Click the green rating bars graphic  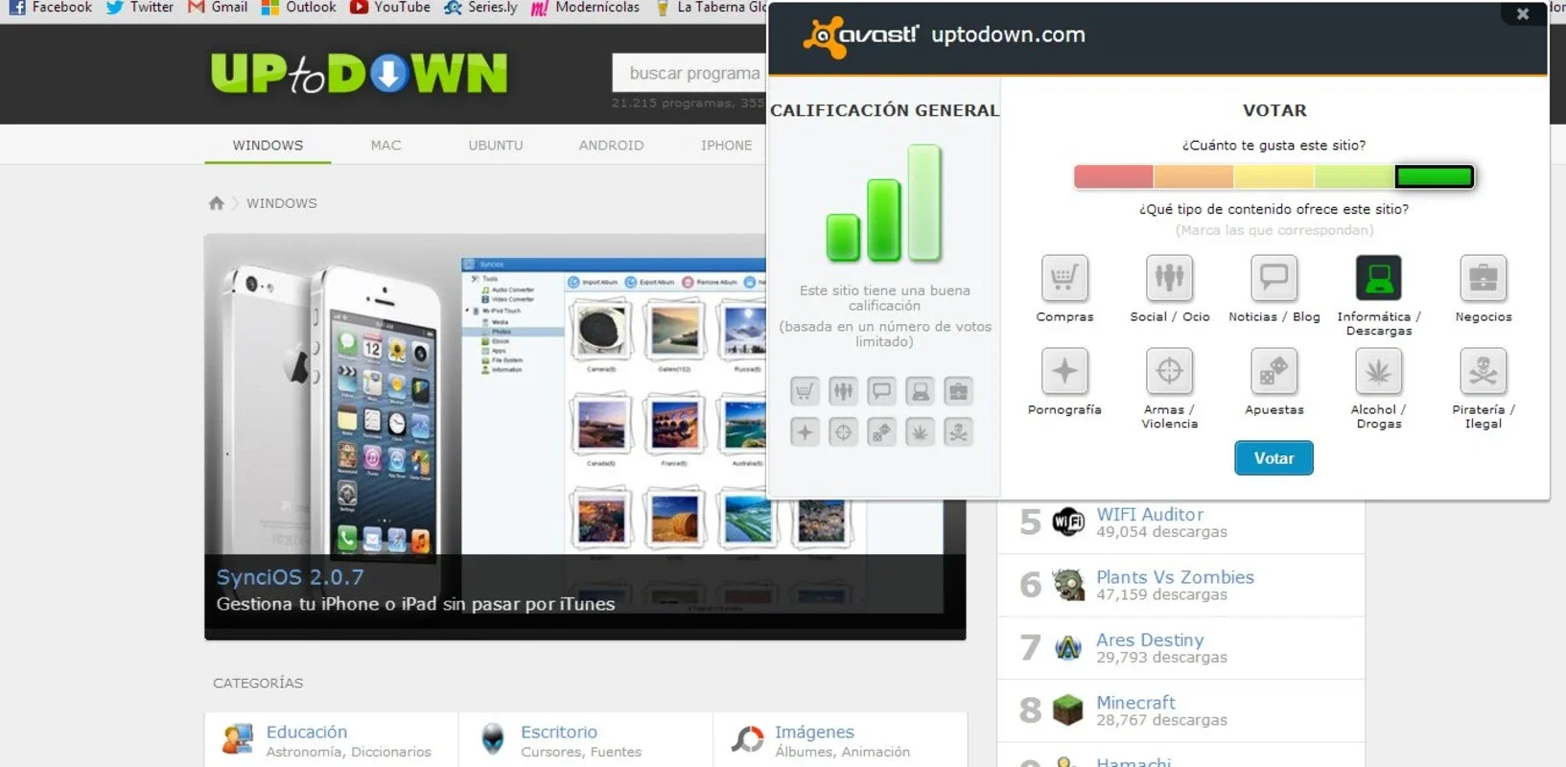884,203
